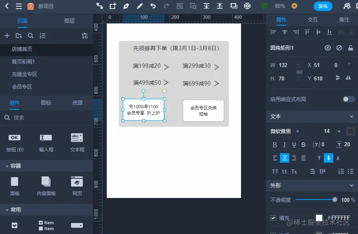
Task: Open the 交互 tab in properties panel
Action: point(312,20)
